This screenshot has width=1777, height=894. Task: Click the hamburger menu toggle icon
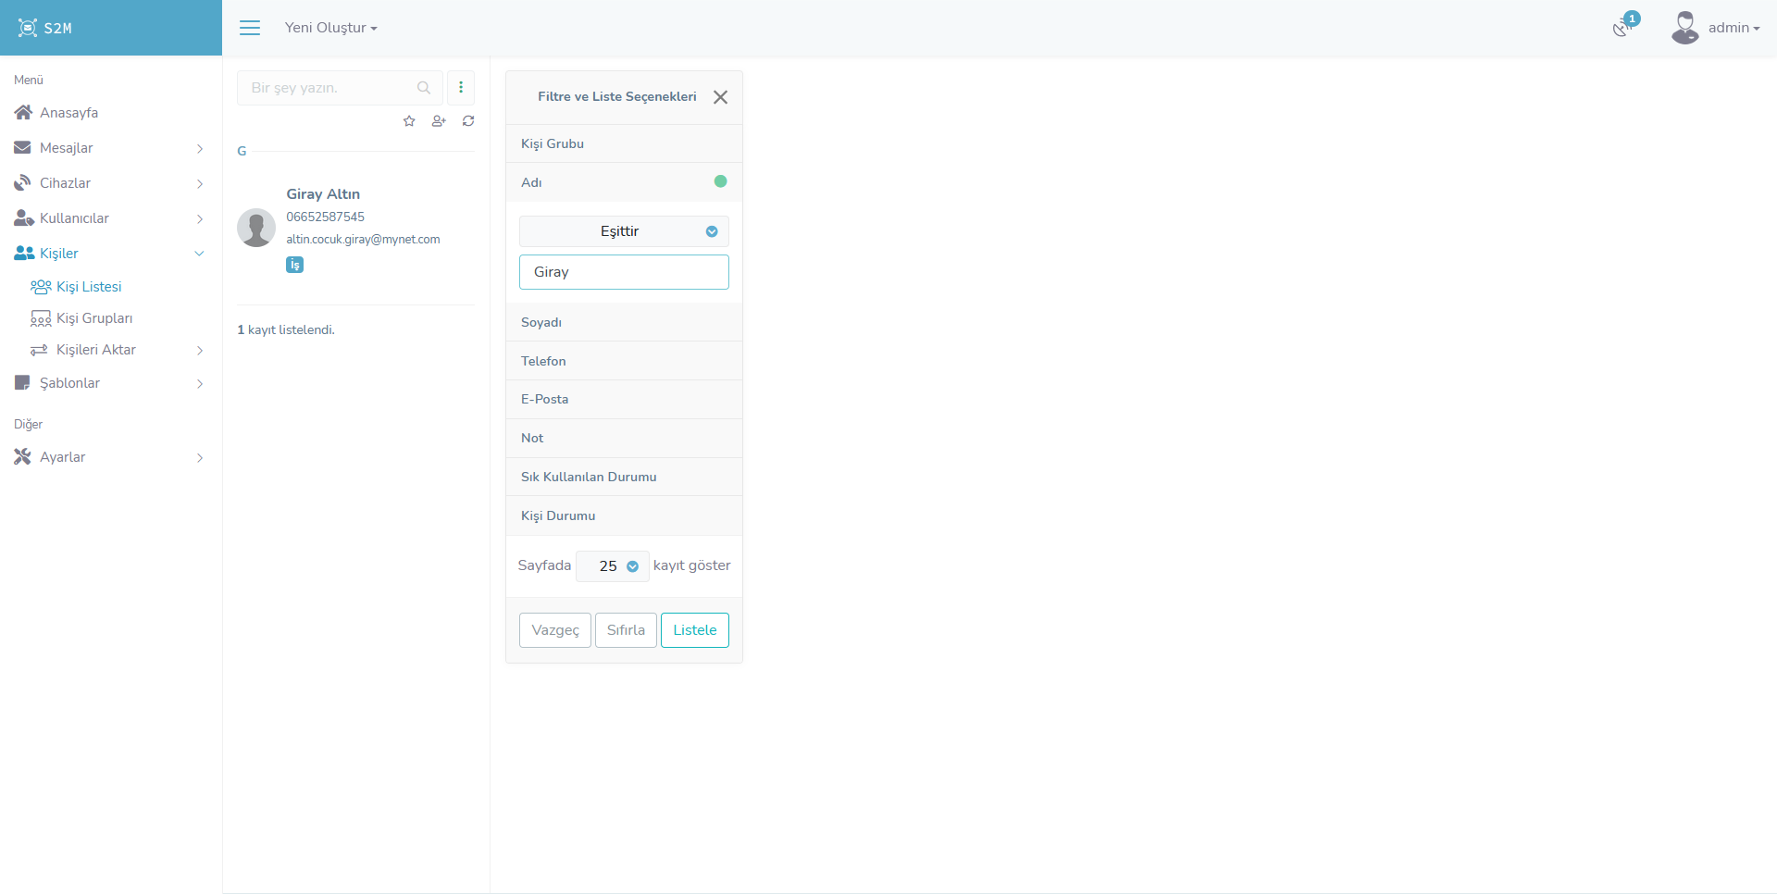[x=250, y=28]
